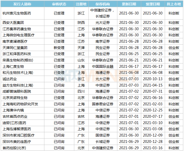Select the 杭州索元生物医药 issuer cell
Screen dimensions: 184x151
[22, 13]
